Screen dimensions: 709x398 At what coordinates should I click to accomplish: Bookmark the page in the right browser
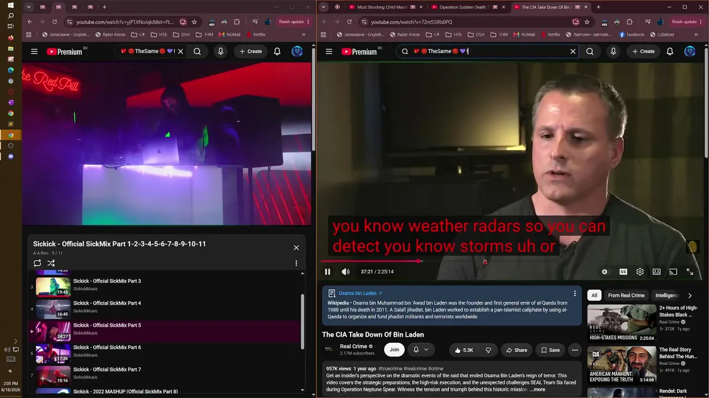coord(587,22)
